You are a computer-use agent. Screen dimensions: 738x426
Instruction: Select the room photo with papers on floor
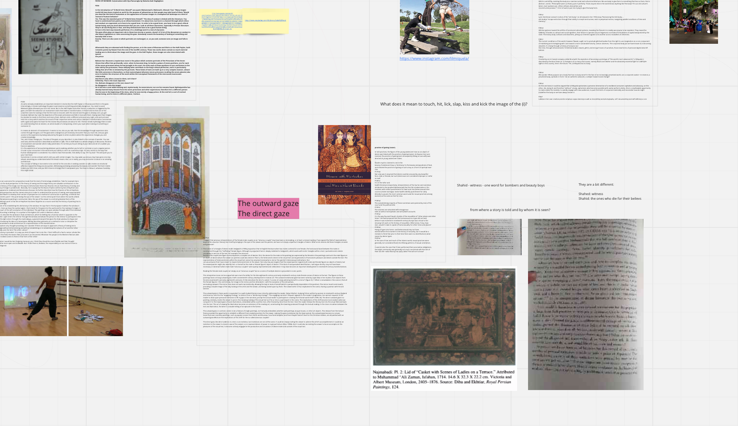click(x=96, y=301)
